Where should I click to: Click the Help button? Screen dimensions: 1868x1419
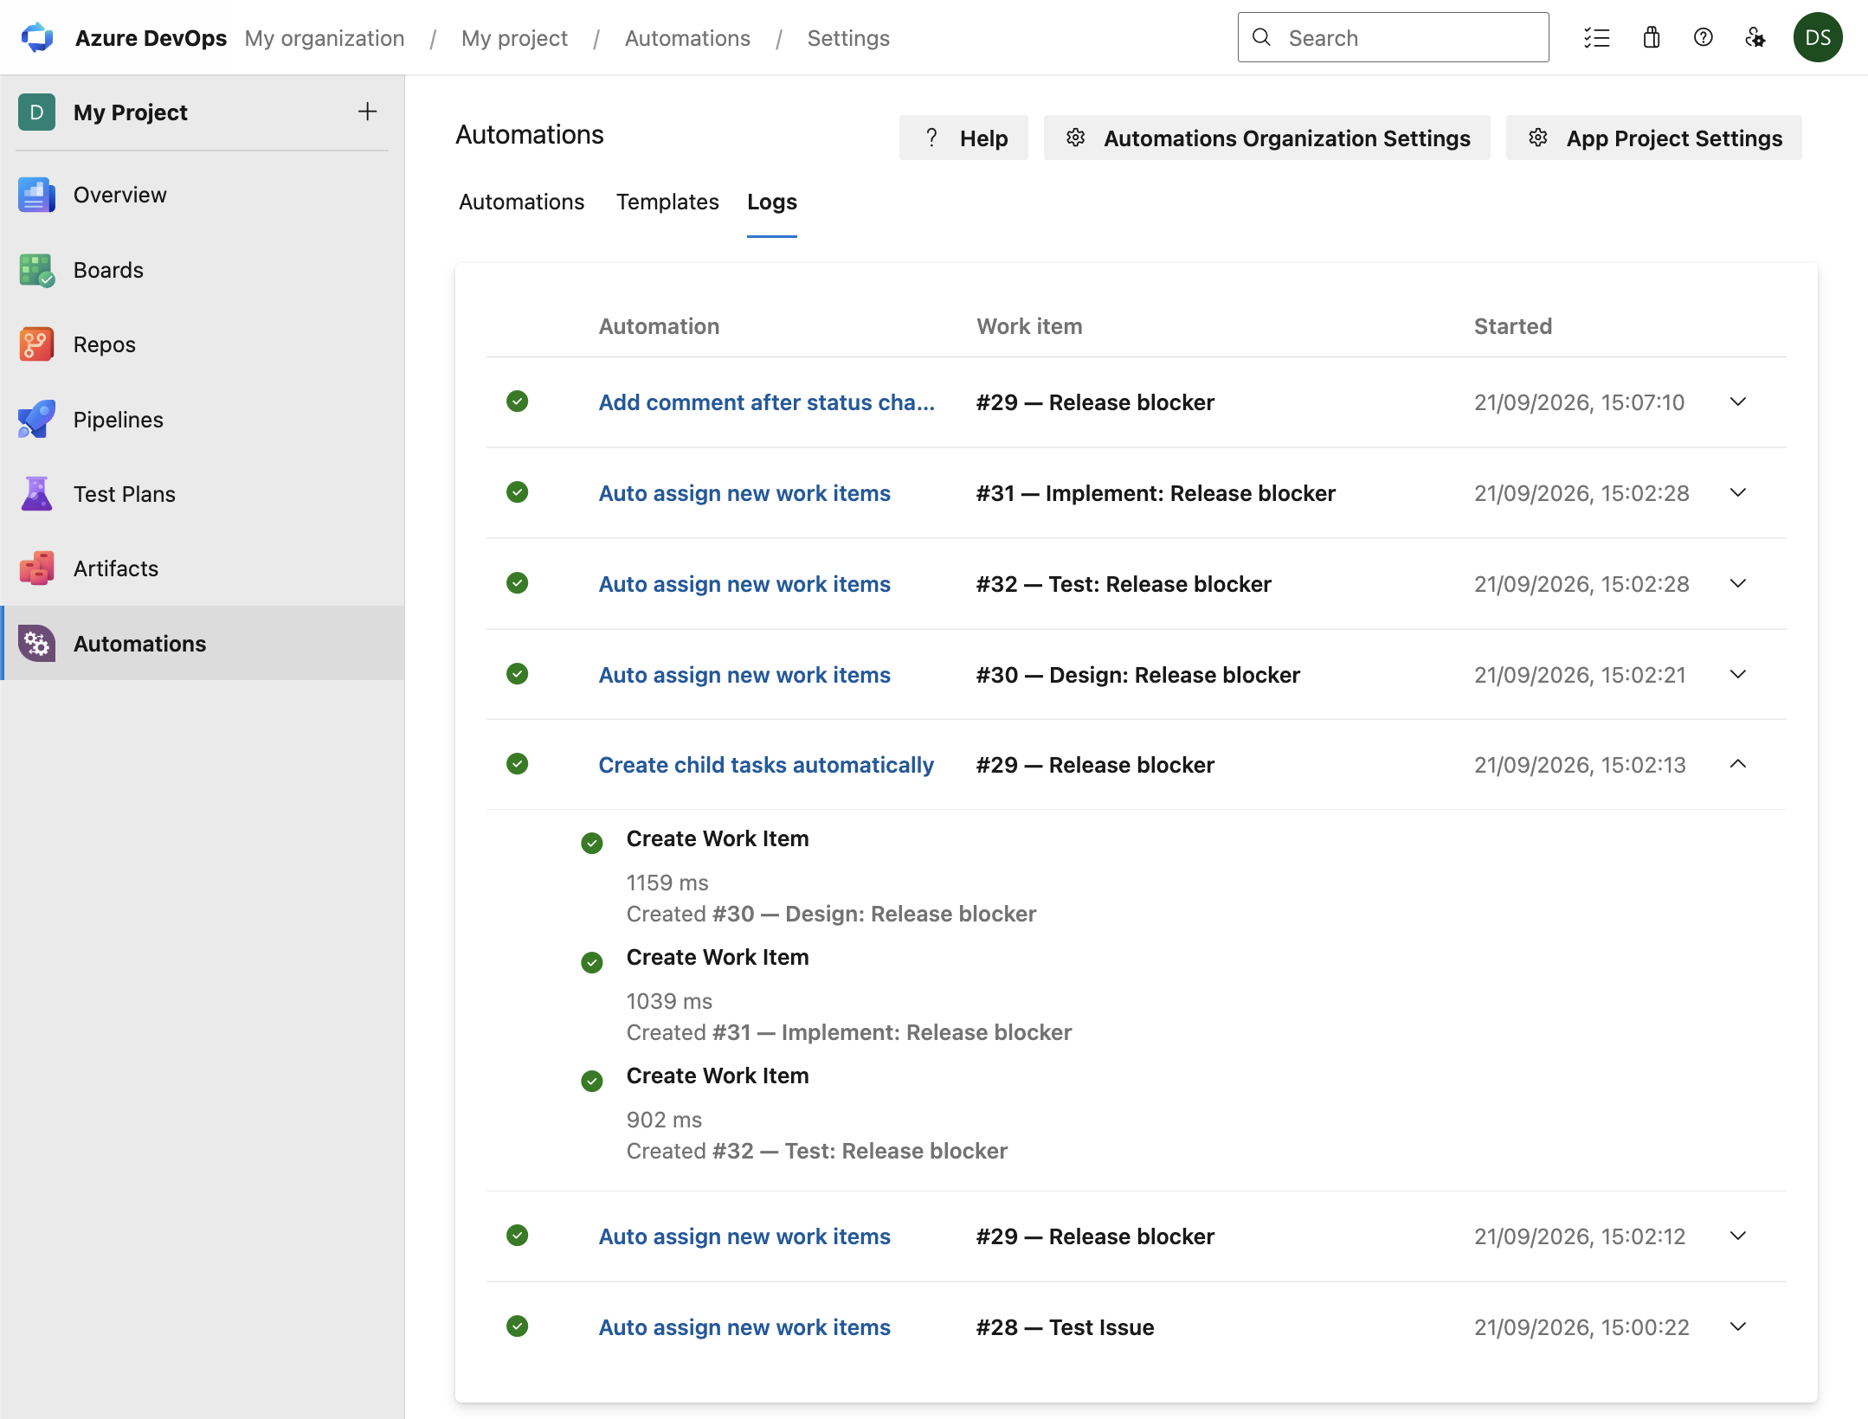(x=963, y=138)
